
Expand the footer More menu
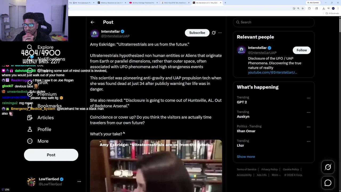(276, 175)
